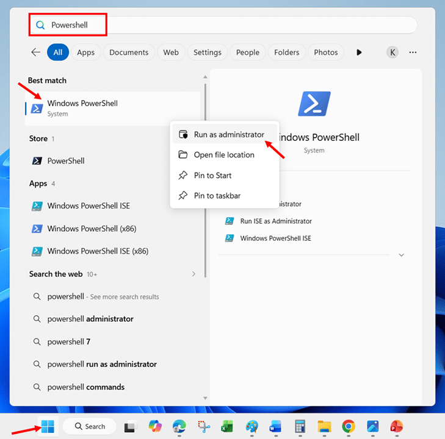The image size is (445, 439).
Task: Select Pin to Start option
Action: point(212,176)
